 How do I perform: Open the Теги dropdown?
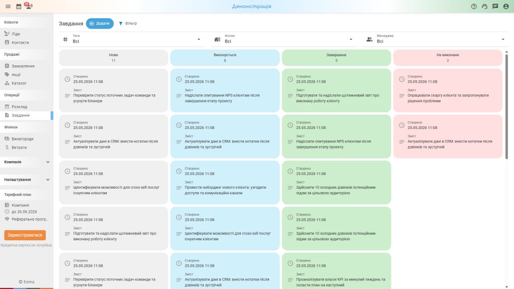pos(132,39)
